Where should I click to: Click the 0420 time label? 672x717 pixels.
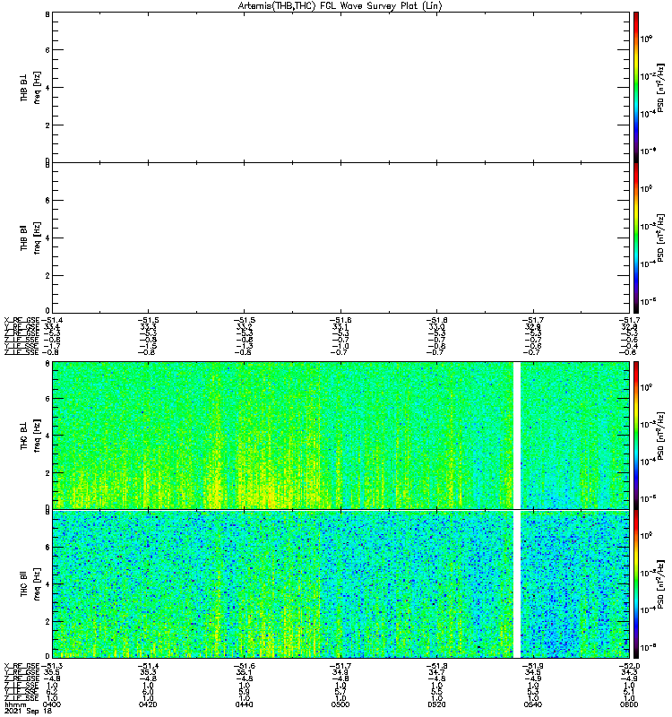click(148, 704)
